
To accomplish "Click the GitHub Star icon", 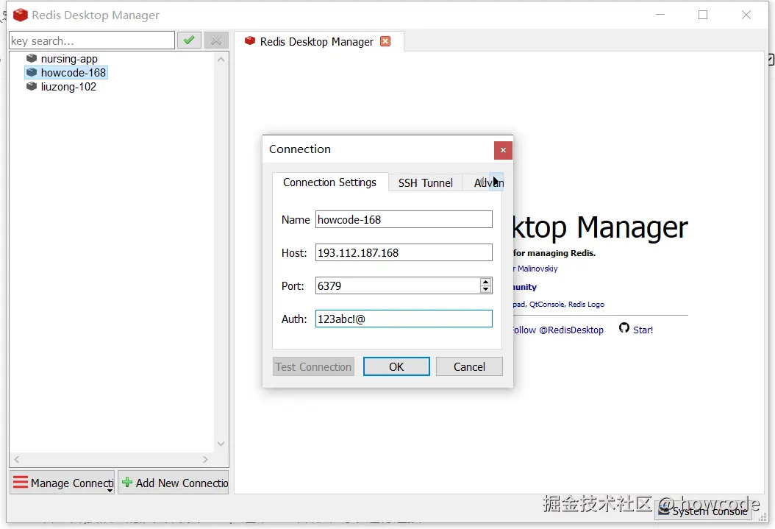I will [x=624, y=328].
